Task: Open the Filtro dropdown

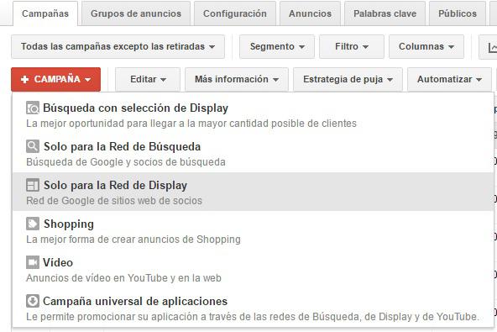Action: point(352,47)
